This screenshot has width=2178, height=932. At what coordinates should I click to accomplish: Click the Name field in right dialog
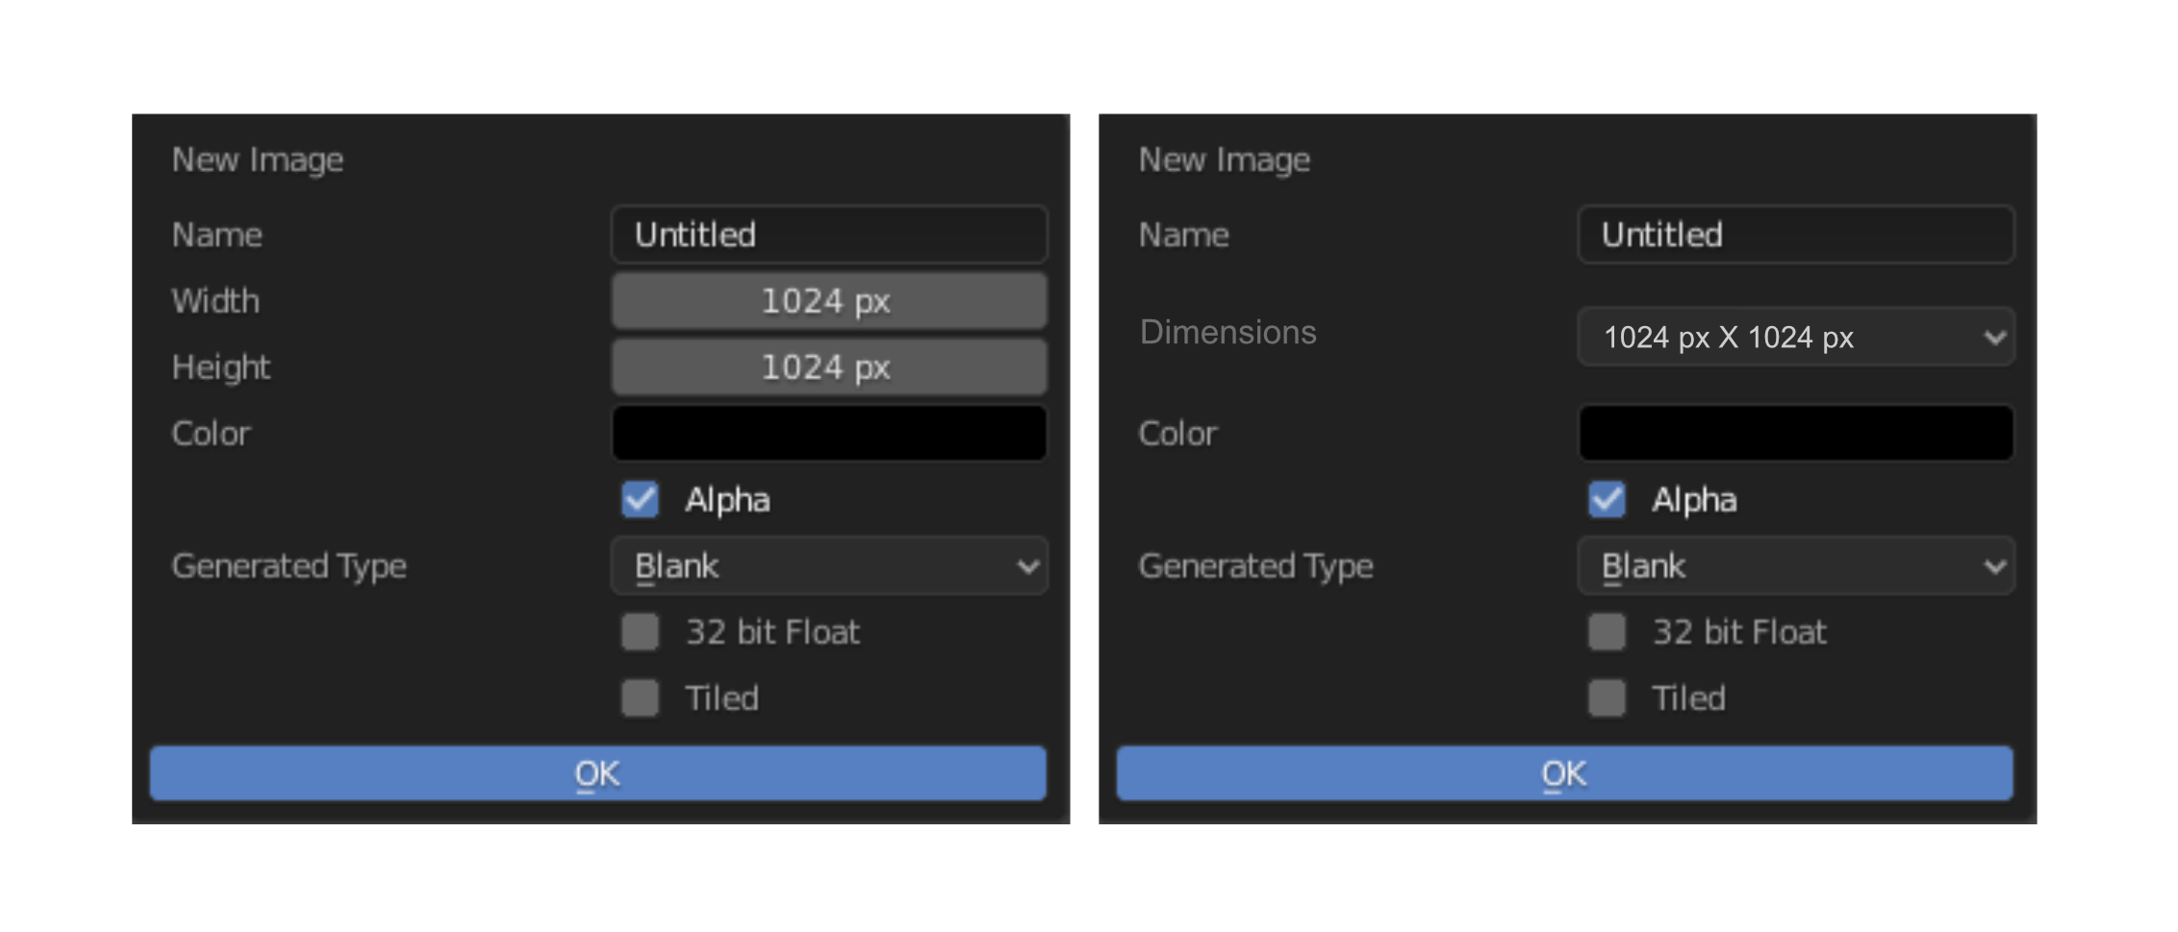1796,234
